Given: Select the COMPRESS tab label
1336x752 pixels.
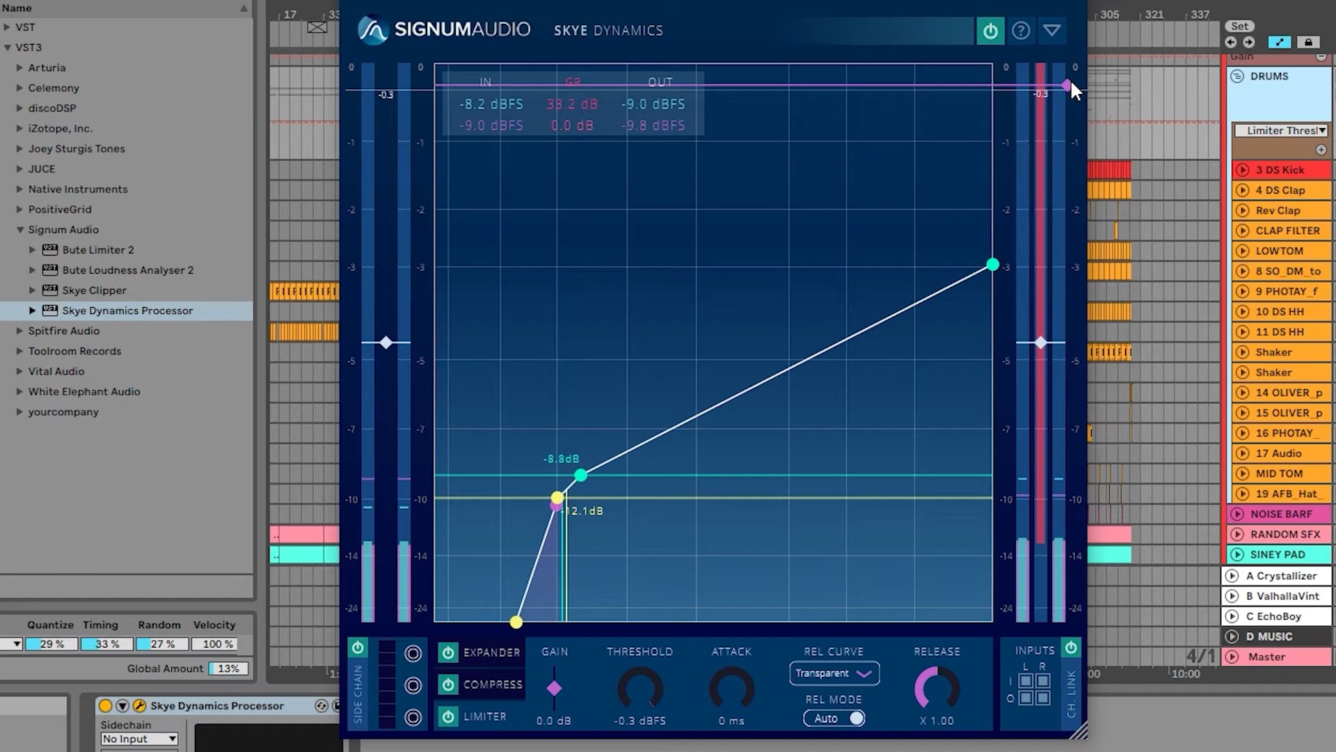Looking at the screenshot, I should tap(493, 684).
